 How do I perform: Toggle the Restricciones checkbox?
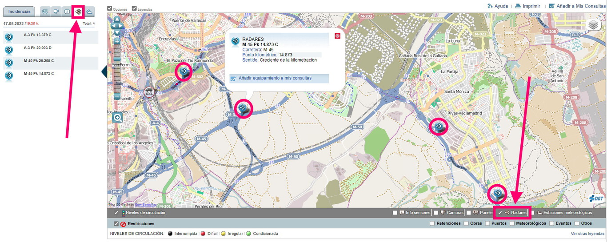(116, 224)
